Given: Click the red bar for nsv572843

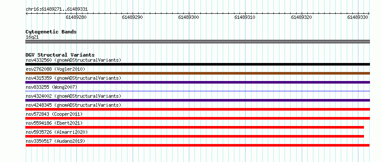Looking at the screenshot, I should (x=197, y=118).
